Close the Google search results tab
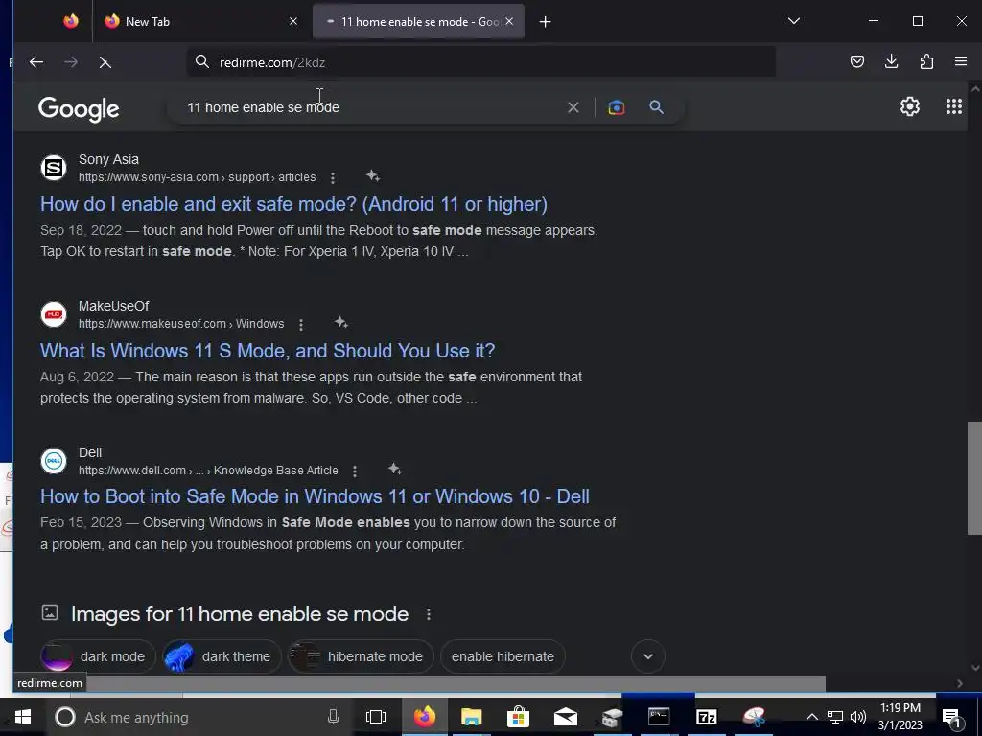982x736 pixels. coord(509,21)
